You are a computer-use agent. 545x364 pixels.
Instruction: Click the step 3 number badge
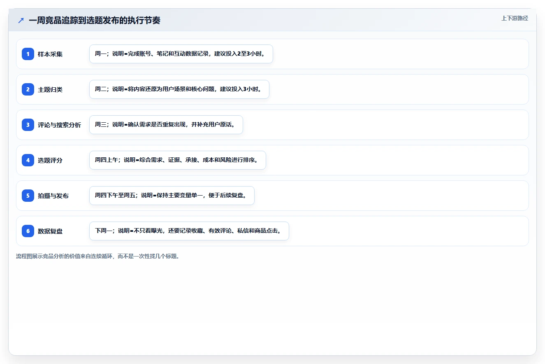pos(28,125)
